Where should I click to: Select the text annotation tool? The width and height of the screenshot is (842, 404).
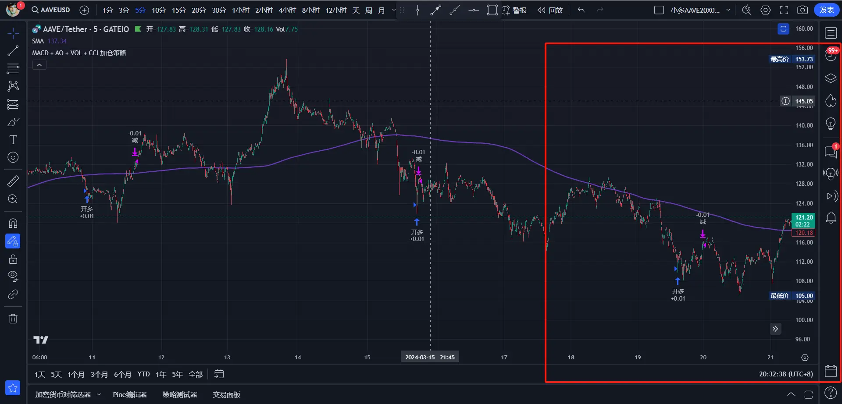pos(13,140)
